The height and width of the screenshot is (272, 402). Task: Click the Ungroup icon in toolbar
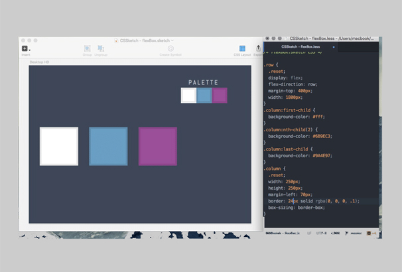click(x=101, y=48)
